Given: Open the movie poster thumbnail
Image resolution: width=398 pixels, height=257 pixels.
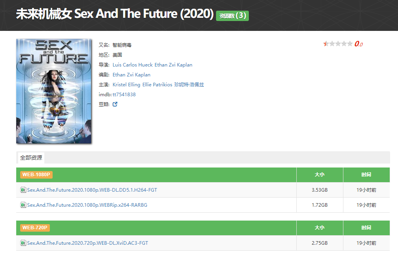Looking at the screenshot, I should coord(54,91).
